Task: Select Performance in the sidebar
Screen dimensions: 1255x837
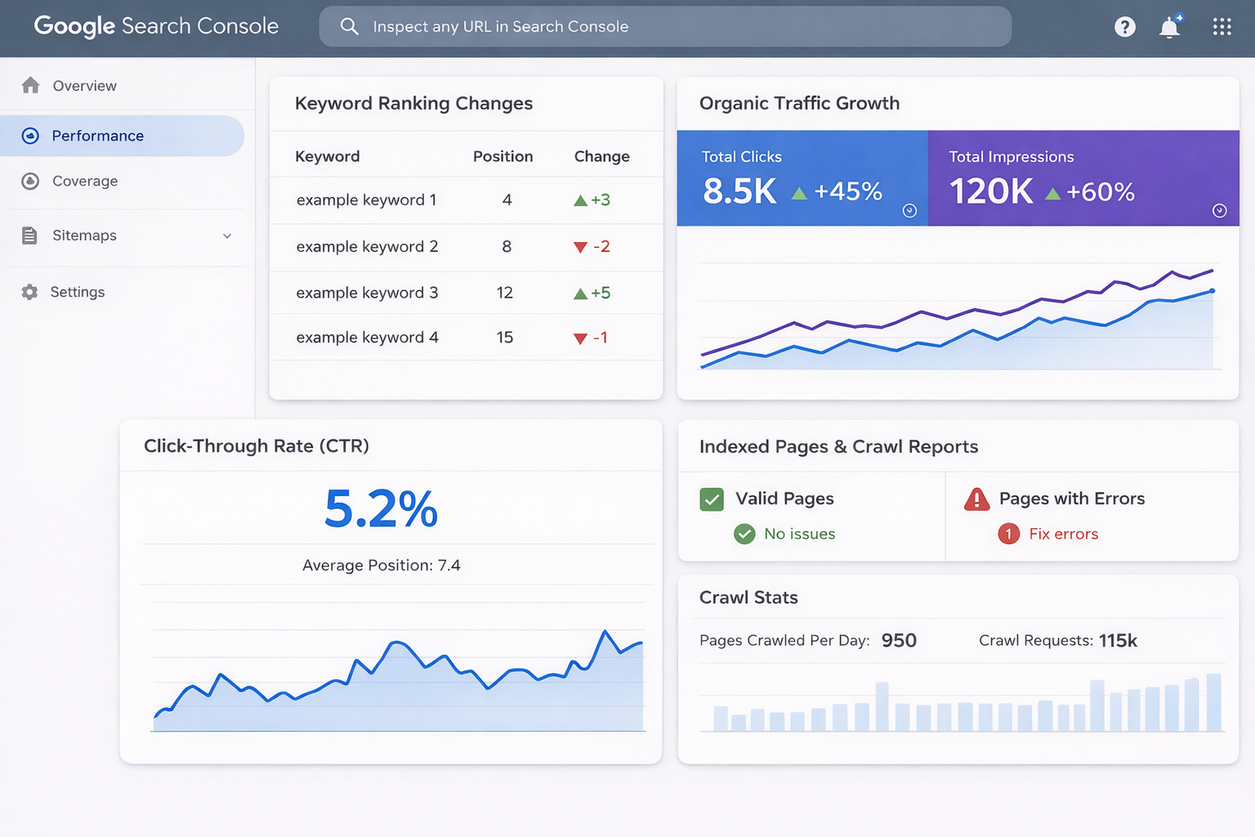Action: click(x=97, y=136)
